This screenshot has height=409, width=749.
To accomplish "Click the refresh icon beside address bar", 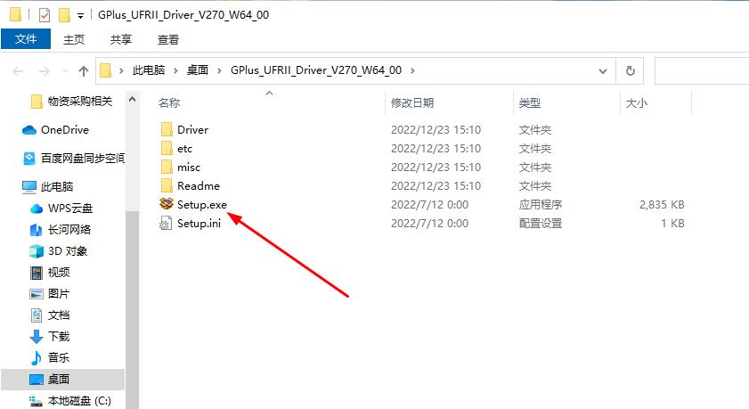I will pos(630,70).
